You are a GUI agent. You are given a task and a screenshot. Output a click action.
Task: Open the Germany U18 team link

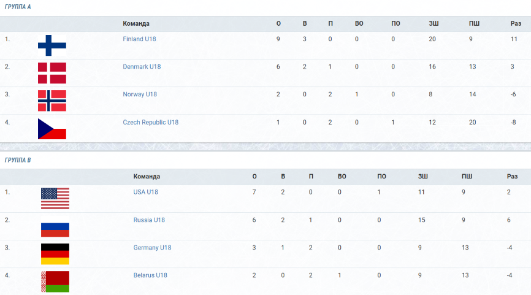(152, 248)
